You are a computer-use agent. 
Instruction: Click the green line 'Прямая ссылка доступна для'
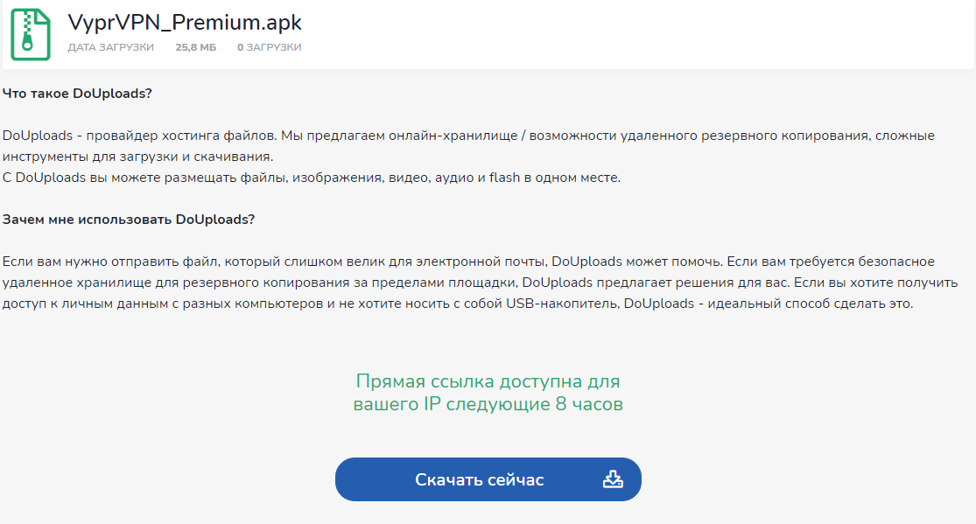488,381
